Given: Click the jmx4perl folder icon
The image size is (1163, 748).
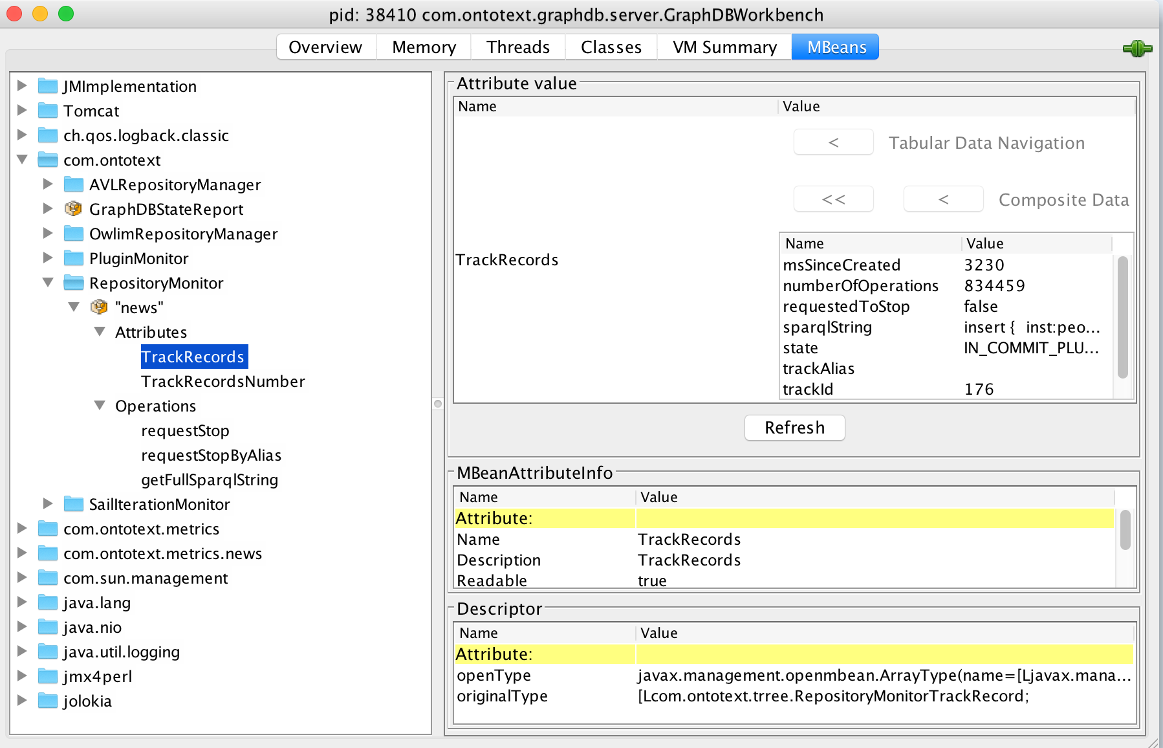Looking at the screenshot, I should (48, 676).
